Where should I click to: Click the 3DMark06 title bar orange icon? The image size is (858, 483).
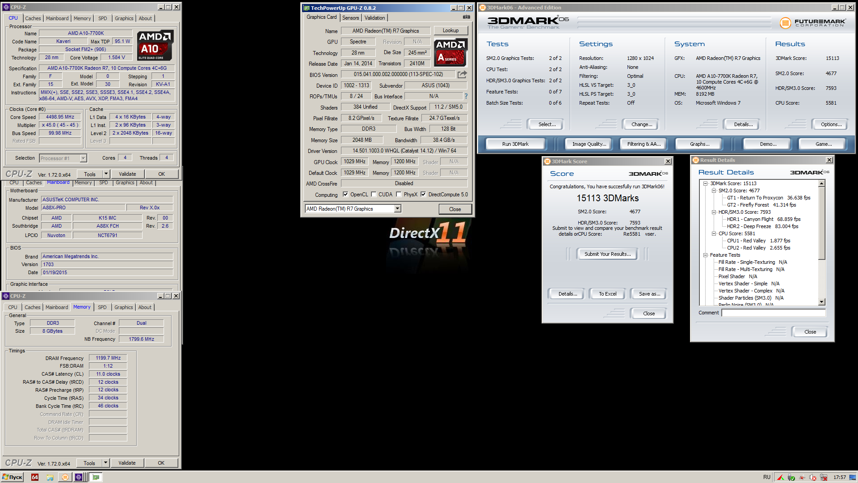pos(482,8)
